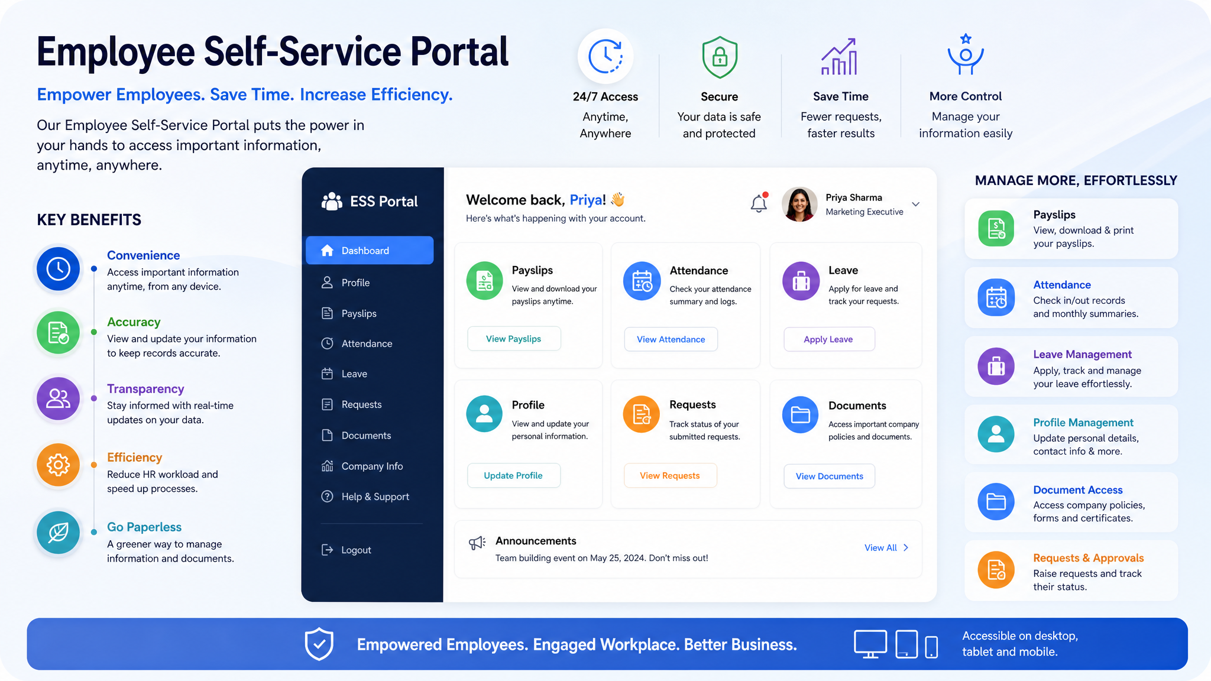Click Priya Sharma's profile photo
This screenshot has width=1211, height=681.
799,205
